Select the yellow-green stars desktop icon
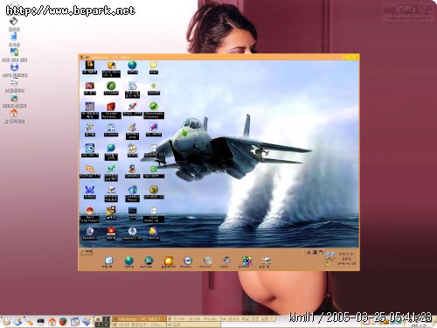 (90, 127)
